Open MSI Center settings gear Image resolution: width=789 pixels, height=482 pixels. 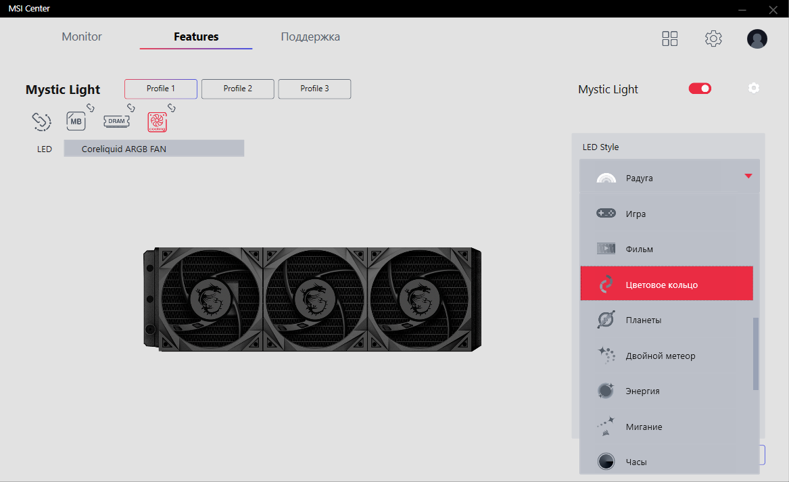[713, 39]
